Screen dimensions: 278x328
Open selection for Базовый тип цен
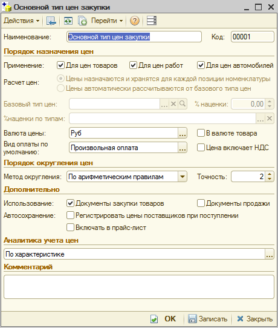[164, 103]
